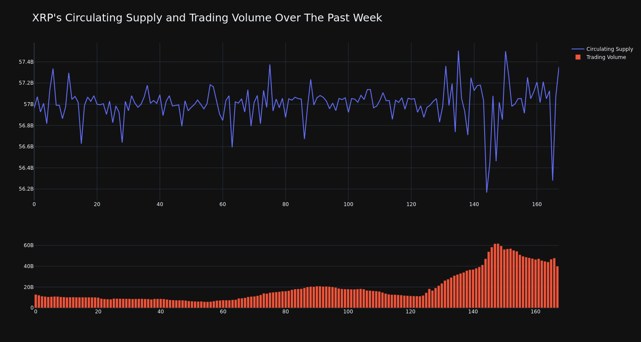Click x-axis tick 80 under supply chart
641x342 pixels.
(285, 204)
